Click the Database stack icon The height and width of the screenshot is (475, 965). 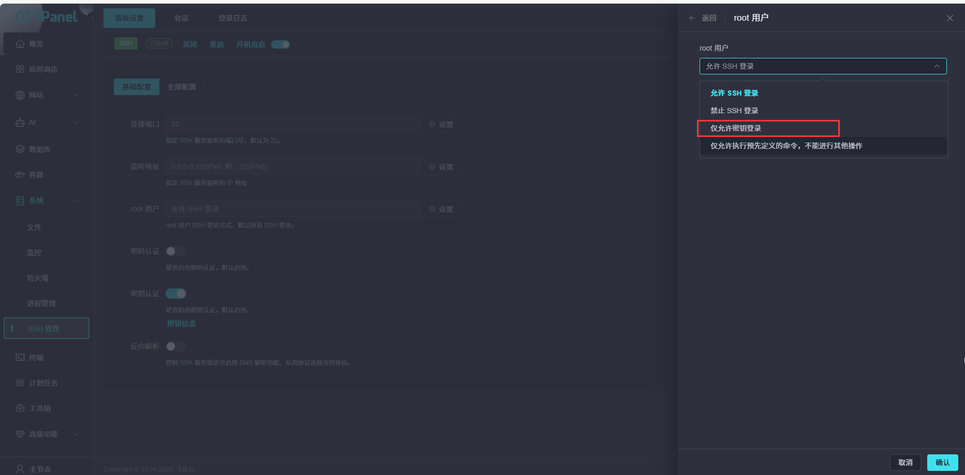tap(20, 149)
